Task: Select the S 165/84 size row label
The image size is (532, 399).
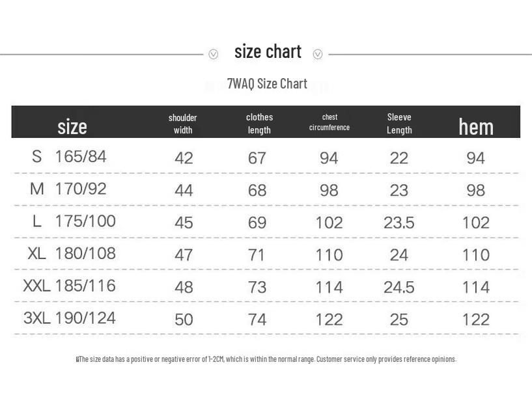Action: [69, 156]
